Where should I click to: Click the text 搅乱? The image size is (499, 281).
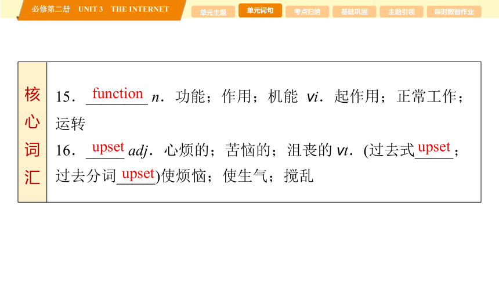click(298, 176)
